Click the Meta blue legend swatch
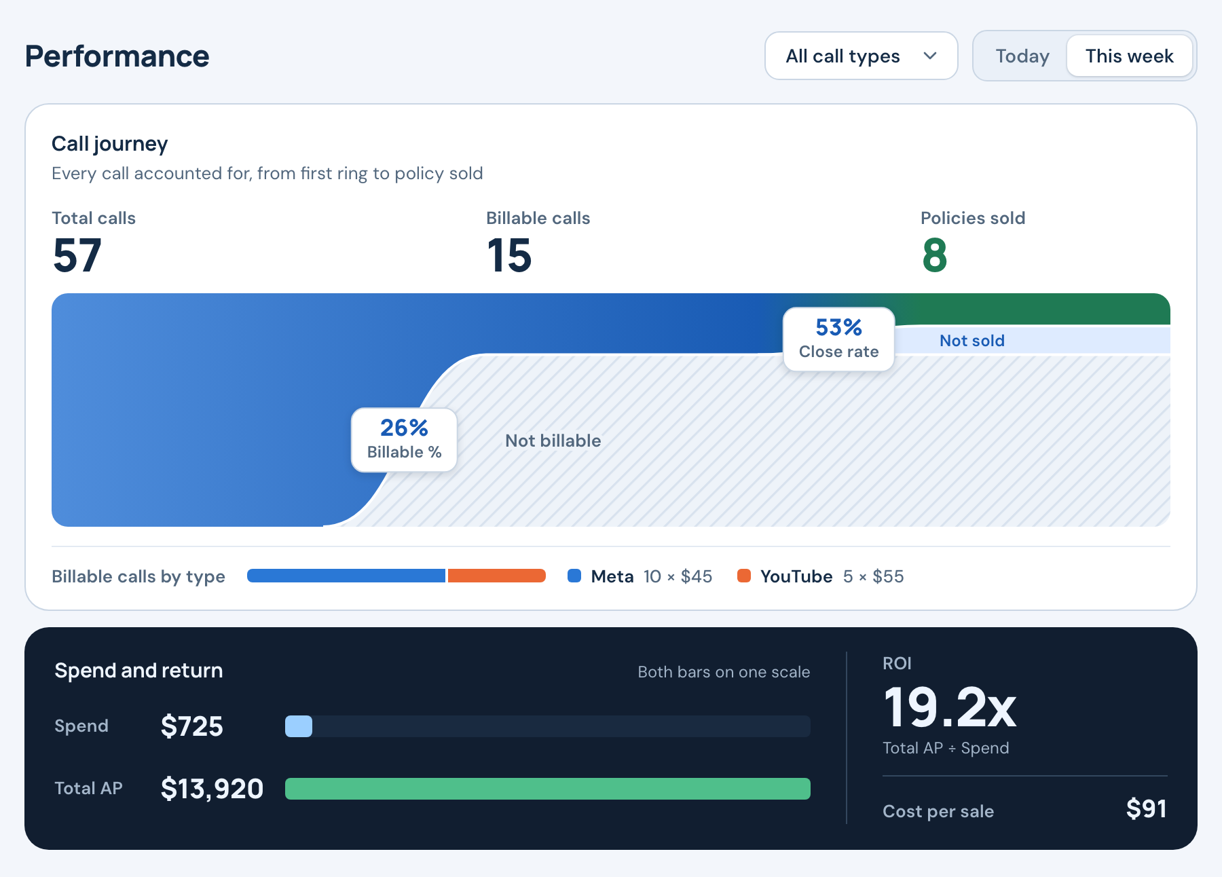Screen dimensions: 1222x877 574,576
